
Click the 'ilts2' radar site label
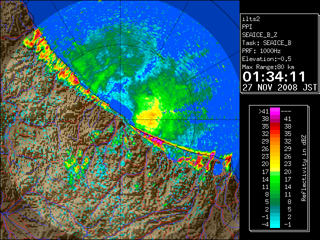pos(251,19)
